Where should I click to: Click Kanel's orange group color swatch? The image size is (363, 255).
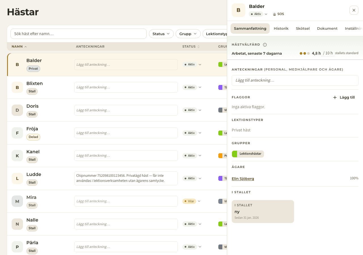[x=220, y=156]
